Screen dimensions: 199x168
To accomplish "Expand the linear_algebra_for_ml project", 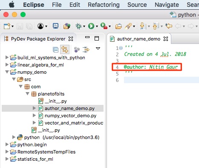I will click(x=7, y=65).
